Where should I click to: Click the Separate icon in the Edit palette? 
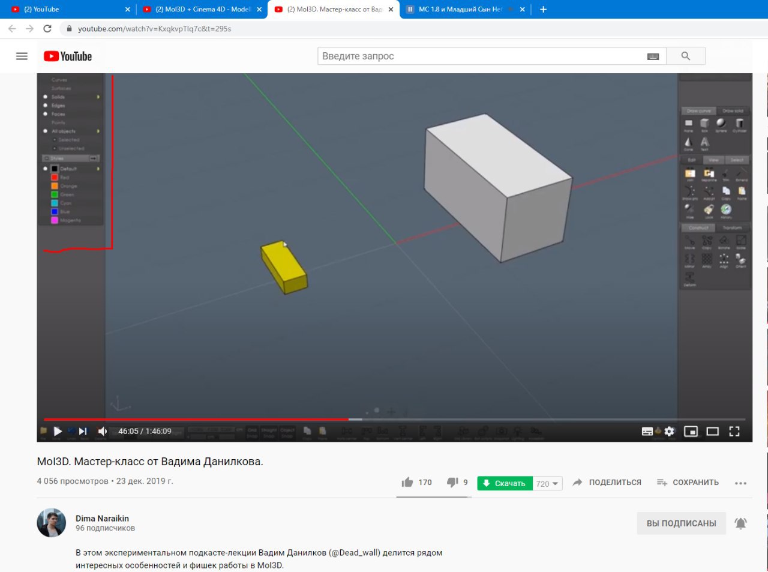[709, 175]
